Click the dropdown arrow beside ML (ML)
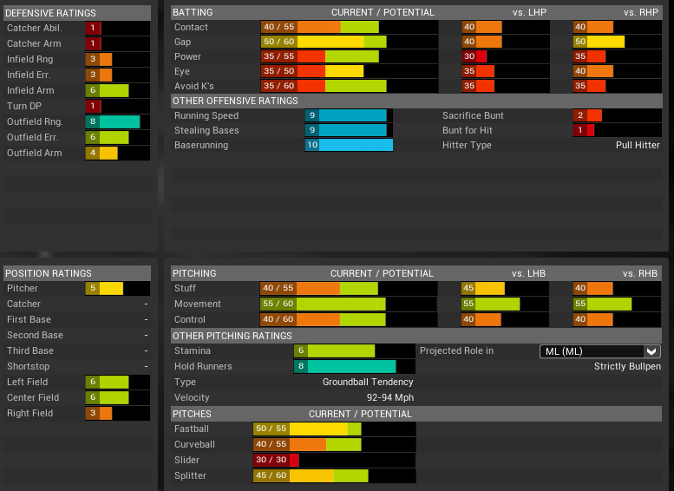The height and width of the screenshot is (491, 674). pyautogui.click(x=651, y=350)
